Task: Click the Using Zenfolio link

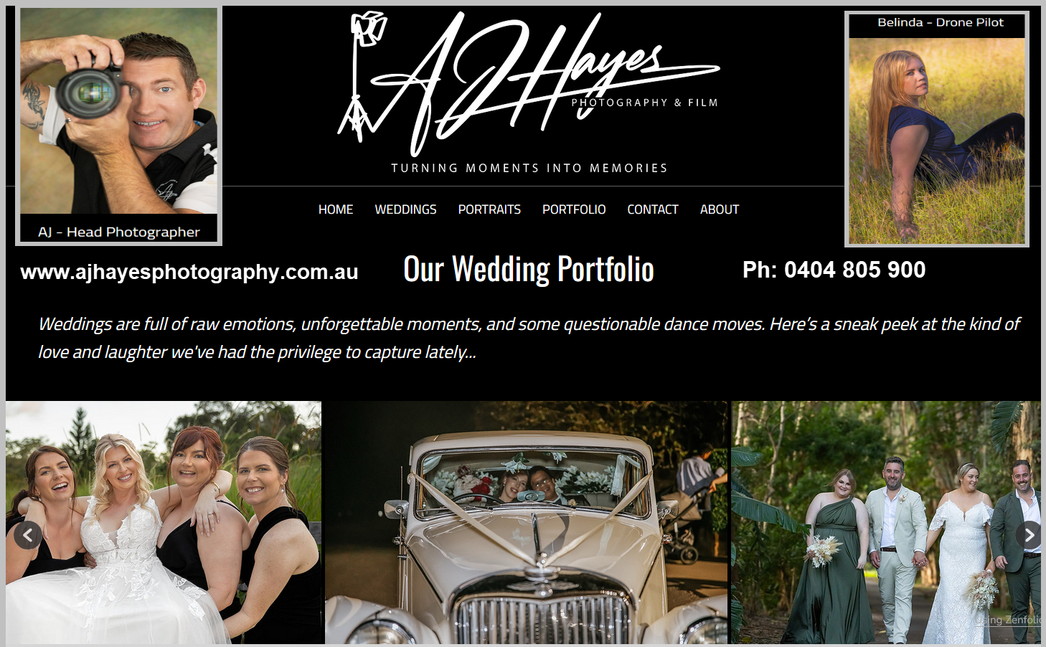Action: coord(1008,620)
